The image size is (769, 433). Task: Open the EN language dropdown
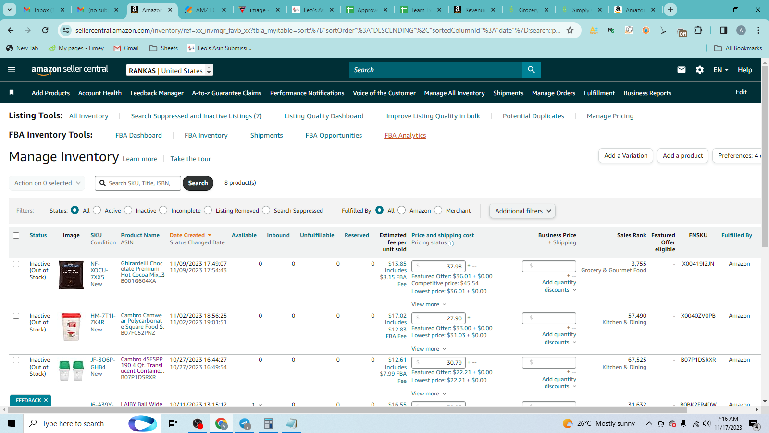[x=721, y=70]
